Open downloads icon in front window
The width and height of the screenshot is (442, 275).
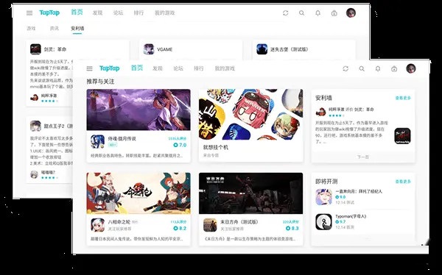tap(394, 68)
